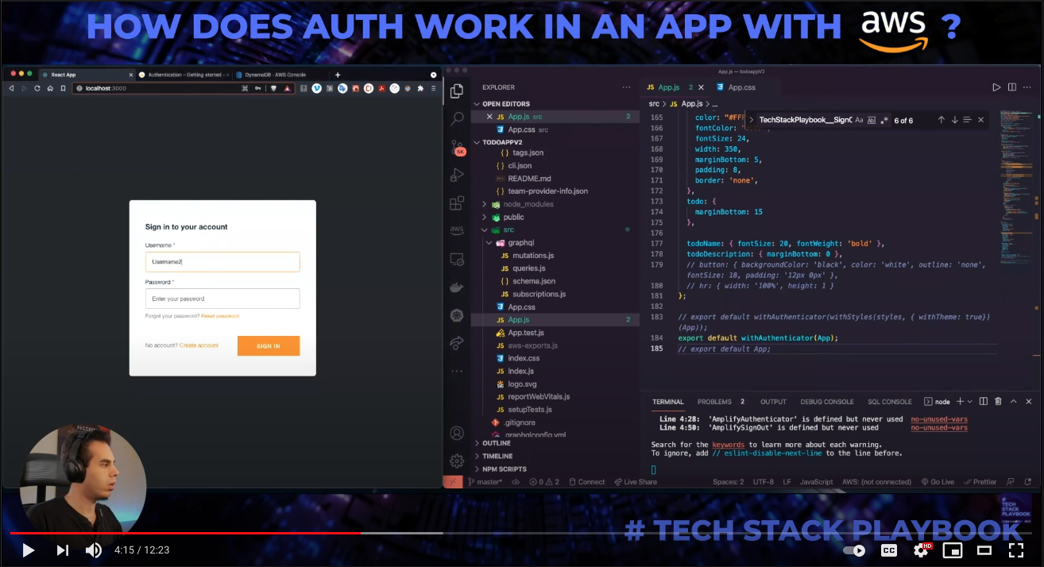Mute the video volume speaker icon
The height and width of the screenshot is (567, 1044).
[x=94, y=550]
